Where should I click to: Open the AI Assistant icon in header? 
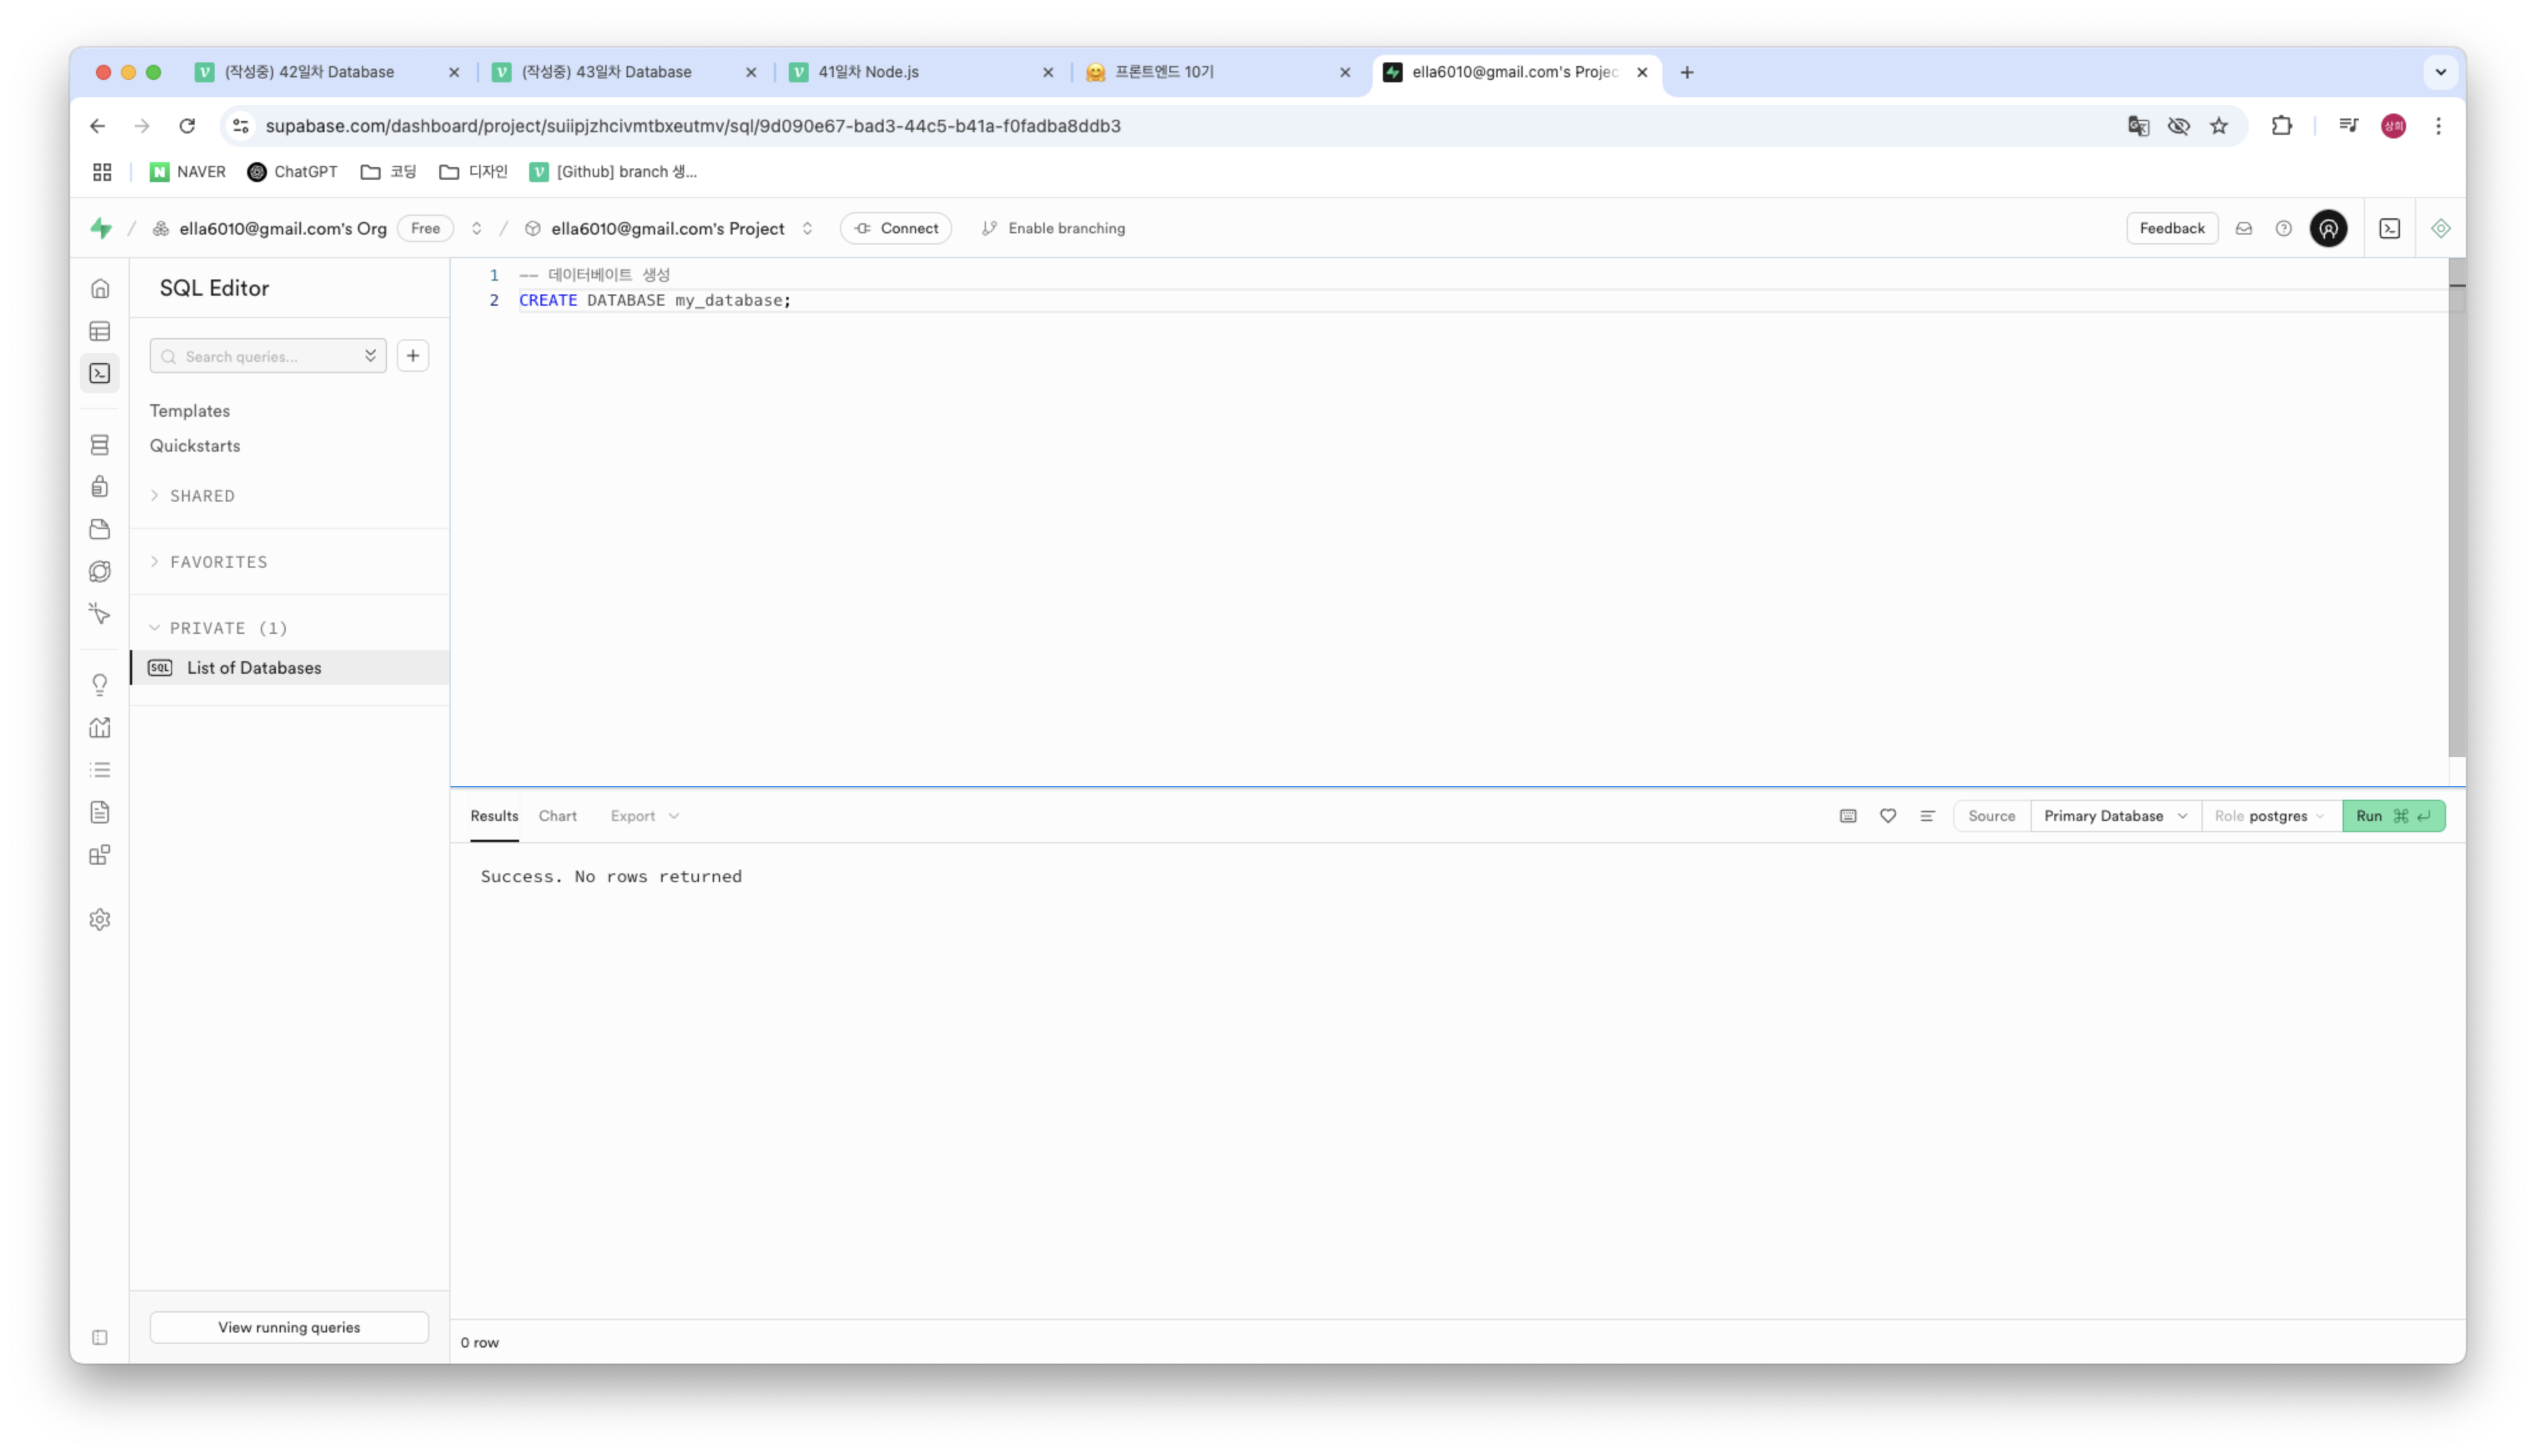pos(2440,228)
